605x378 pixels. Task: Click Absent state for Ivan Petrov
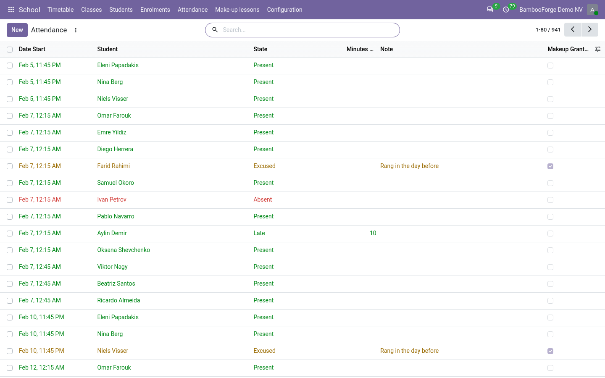[x=263, y=199]
